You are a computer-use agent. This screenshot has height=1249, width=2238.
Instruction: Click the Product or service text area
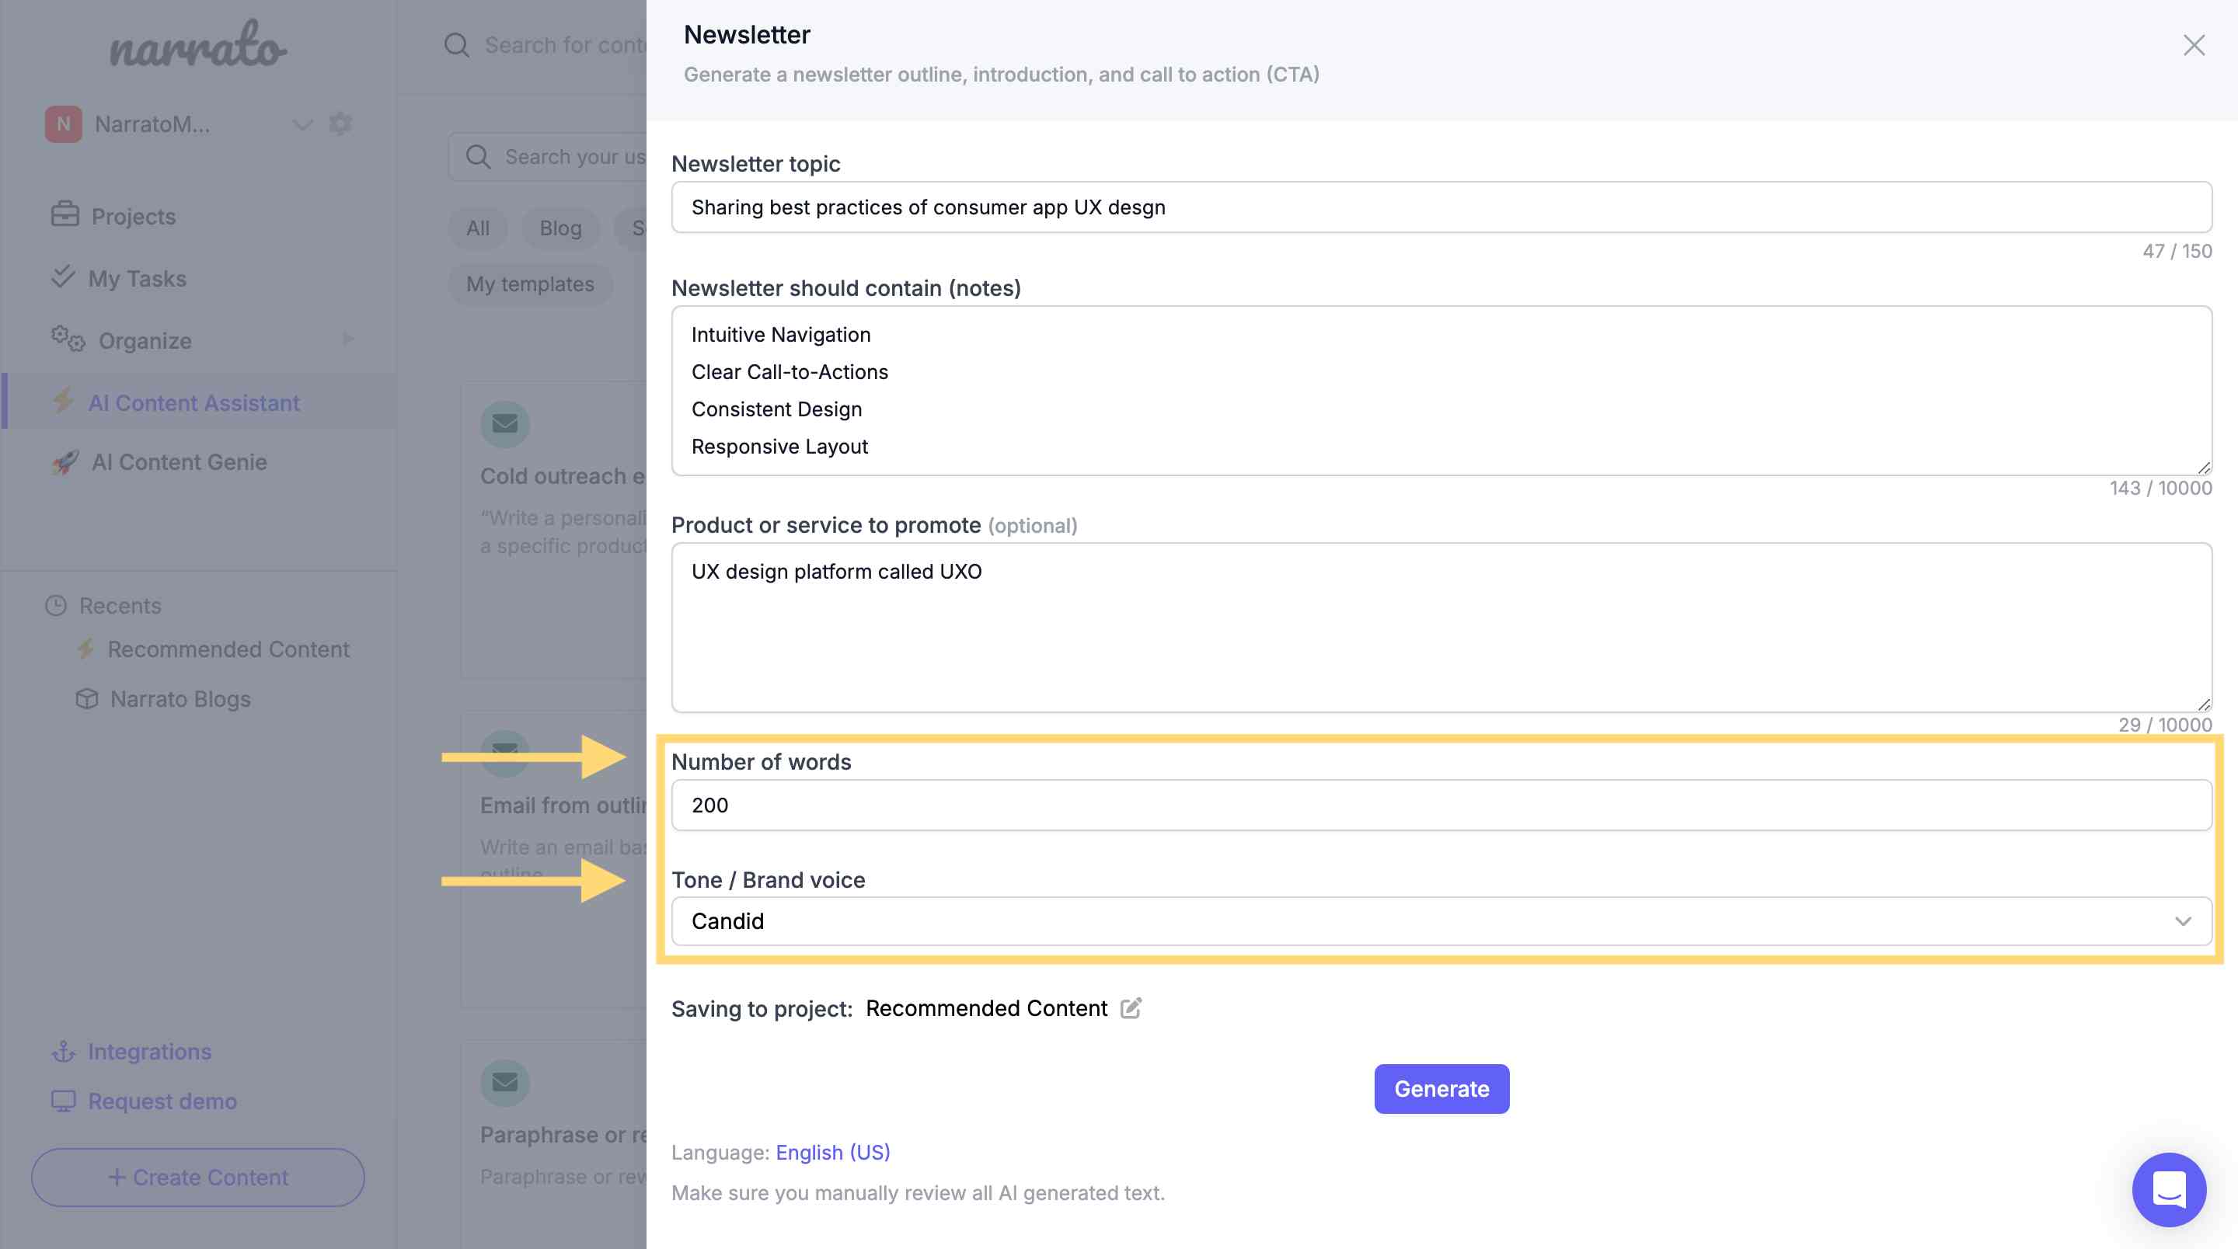tap(1441, 627)
